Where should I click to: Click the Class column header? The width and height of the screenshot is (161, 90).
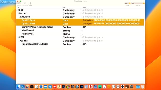[64, 7]
